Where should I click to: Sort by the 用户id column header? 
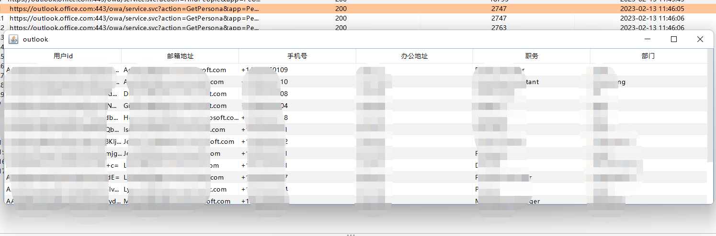[63, 56]
